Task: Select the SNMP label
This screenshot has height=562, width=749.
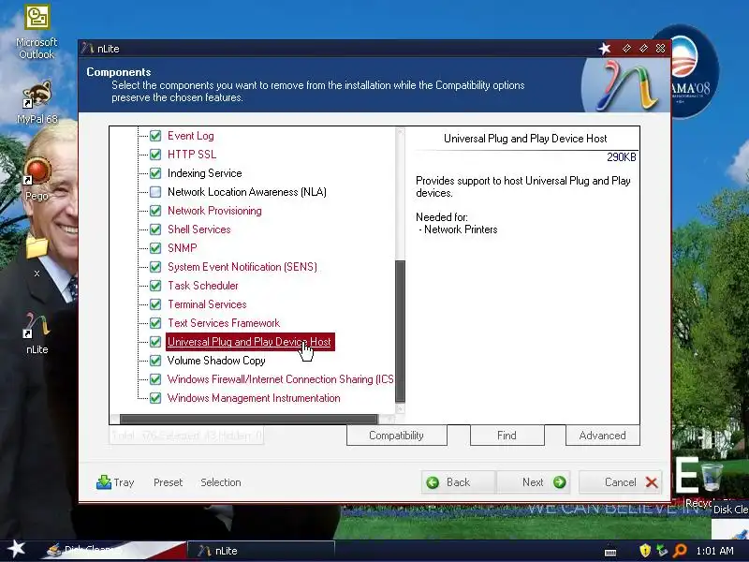Action: point(182,248)
